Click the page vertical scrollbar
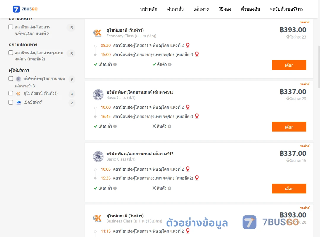Image resolution: width=320 pixels, height=237 pixels. point(319,67)
